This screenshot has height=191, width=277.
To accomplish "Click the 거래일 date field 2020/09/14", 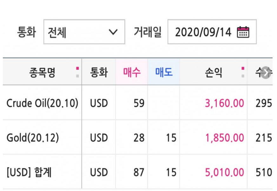I will [x=212, y=32].
